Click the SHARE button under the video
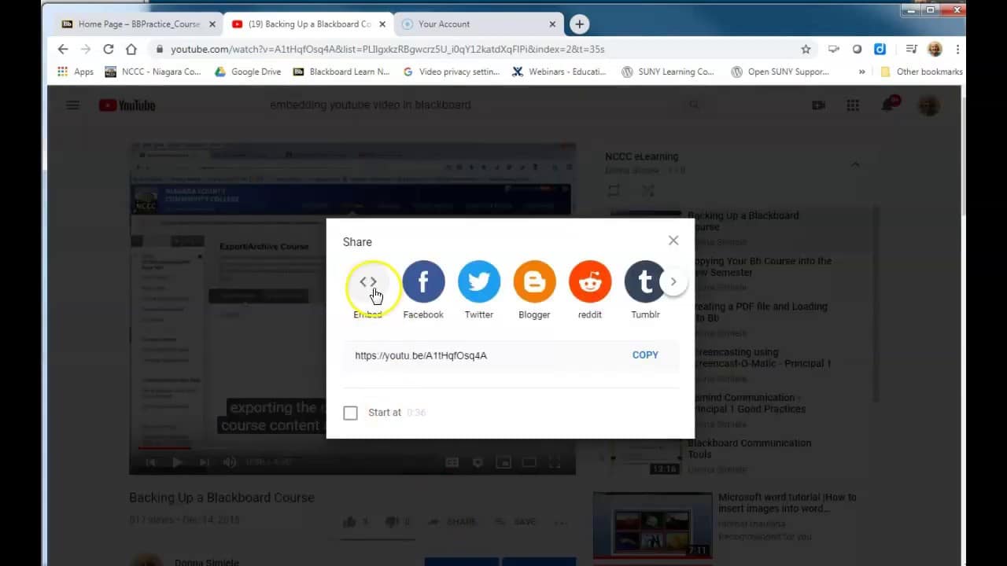 point(452,522)
